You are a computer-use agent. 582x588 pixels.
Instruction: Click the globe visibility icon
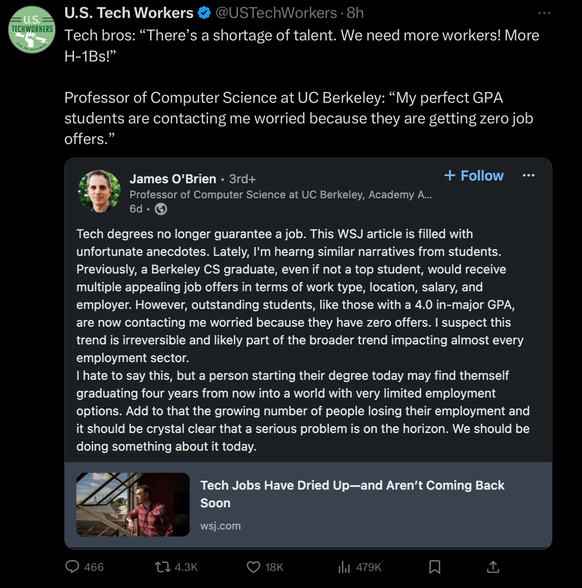pos(161,209)
